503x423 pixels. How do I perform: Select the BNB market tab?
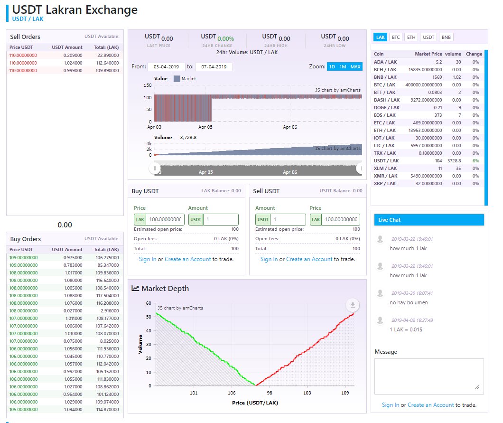(x=446, y=37)
